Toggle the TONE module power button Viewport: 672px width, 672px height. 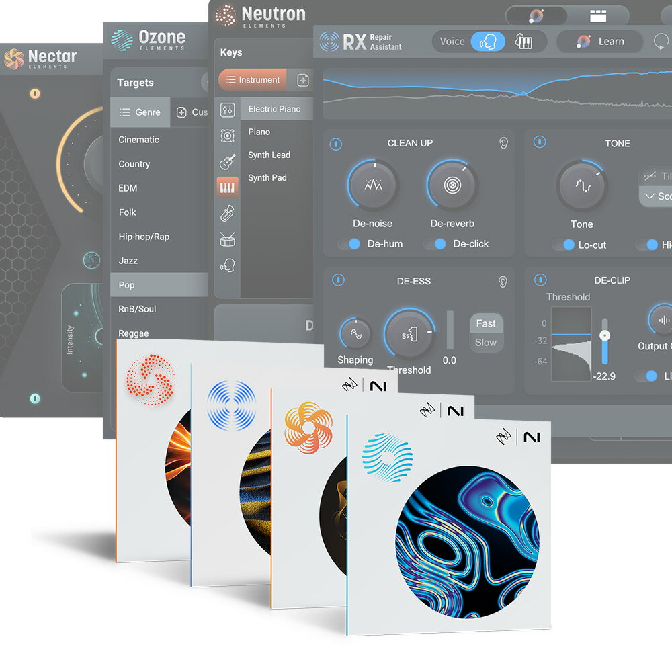540,141
